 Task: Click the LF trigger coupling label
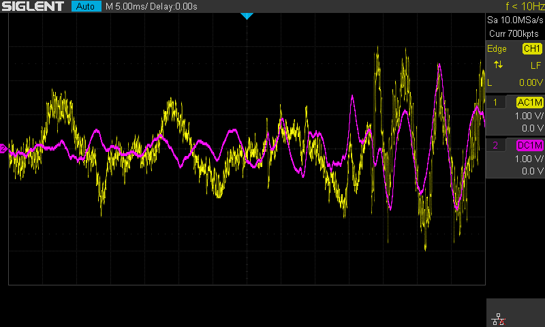tap(535, 65)
